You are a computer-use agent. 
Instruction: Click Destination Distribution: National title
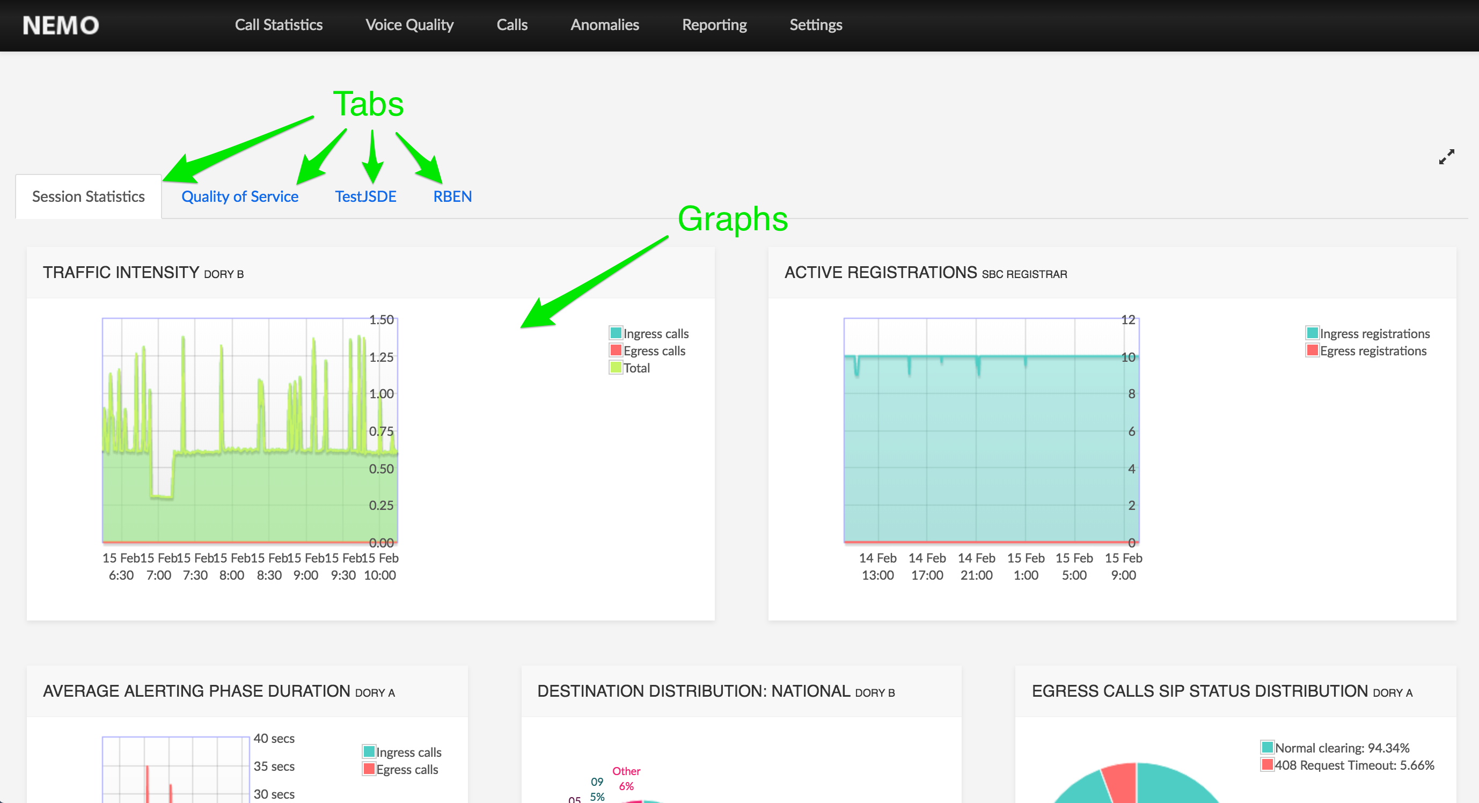[716, 691]
